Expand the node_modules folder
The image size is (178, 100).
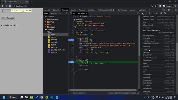coord(46,19)
